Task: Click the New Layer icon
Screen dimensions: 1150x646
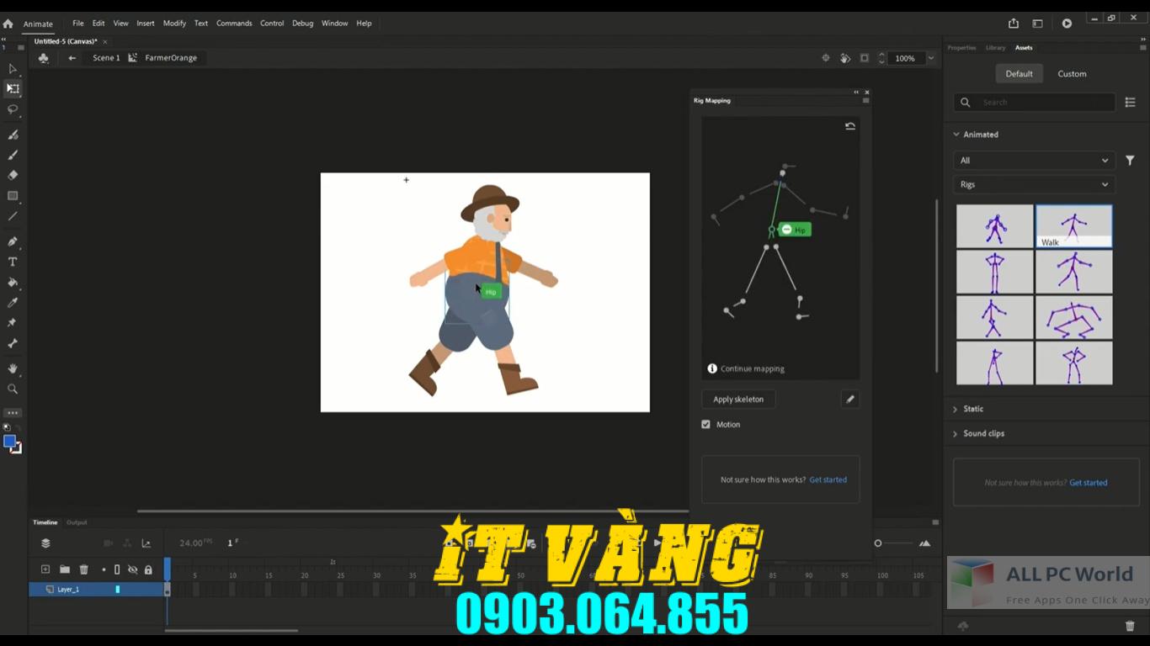Action: coord(45,569)
